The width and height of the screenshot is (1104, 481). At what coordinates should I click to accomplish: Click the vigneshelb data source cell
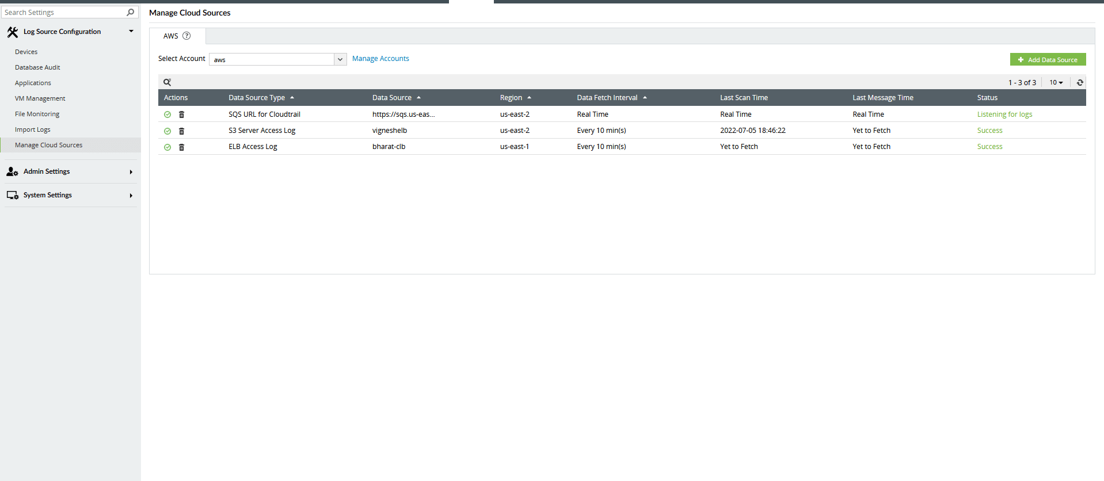pos(390,131)
